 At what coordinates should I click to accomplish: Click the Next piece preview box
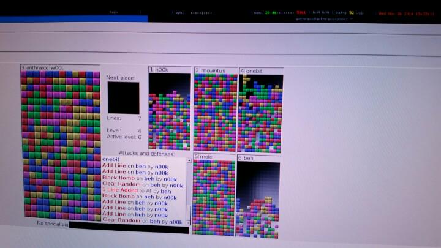coord(124,98)
